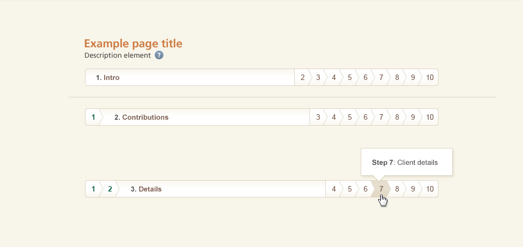
Task: Click the 'Example page title' heading
Action: [133, 44]
